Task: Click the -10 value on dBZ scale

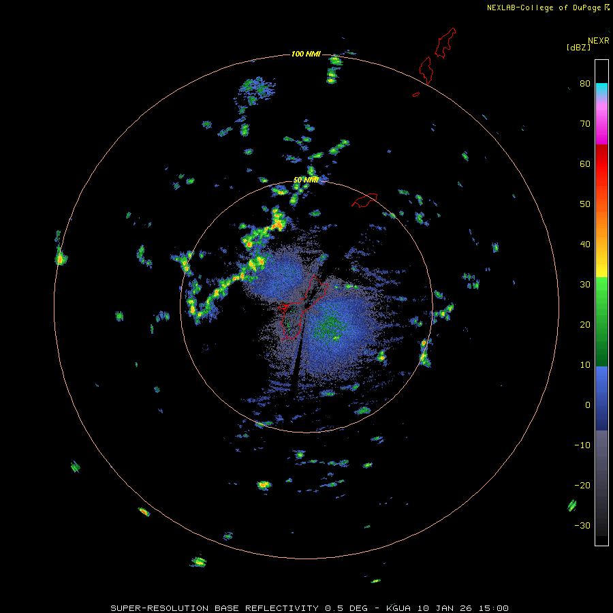Action: 582,445
